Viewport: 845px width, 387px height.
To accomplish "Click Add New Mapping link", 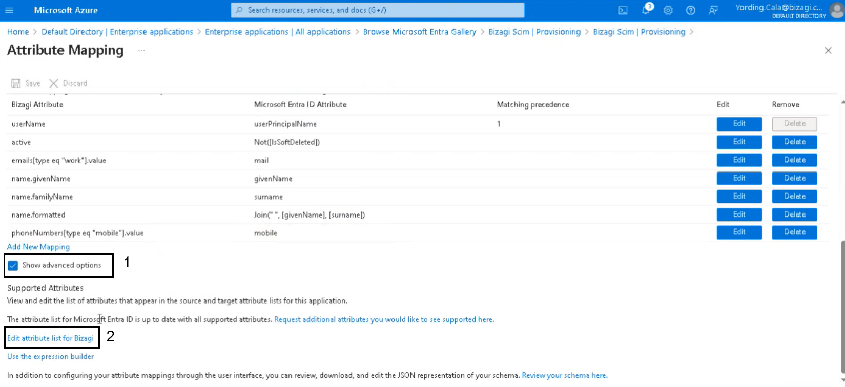I will point(38,247).
